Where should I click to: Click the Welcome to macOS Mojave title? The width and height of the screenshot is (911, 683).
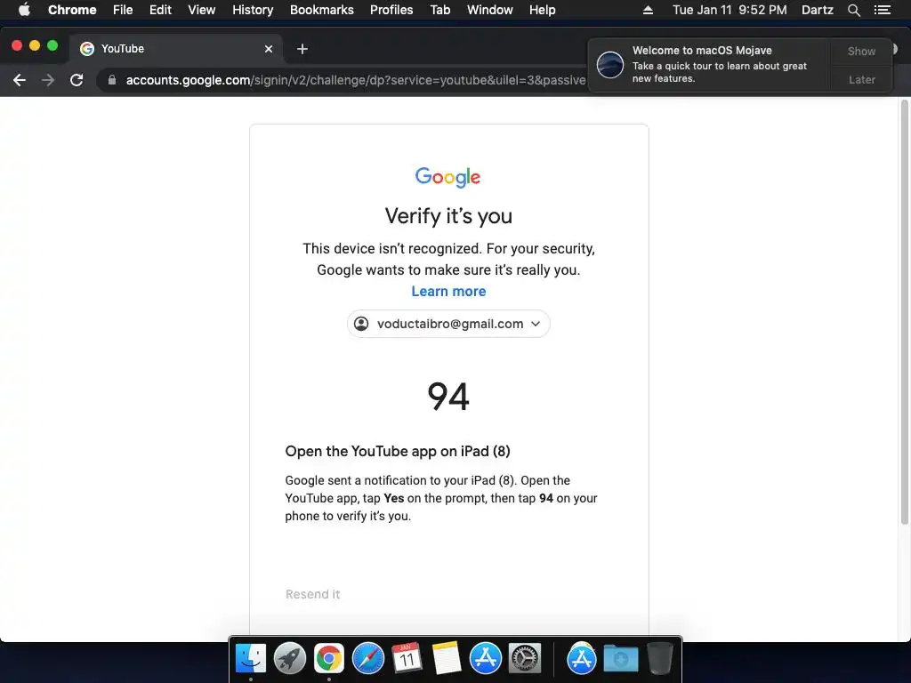702,51
